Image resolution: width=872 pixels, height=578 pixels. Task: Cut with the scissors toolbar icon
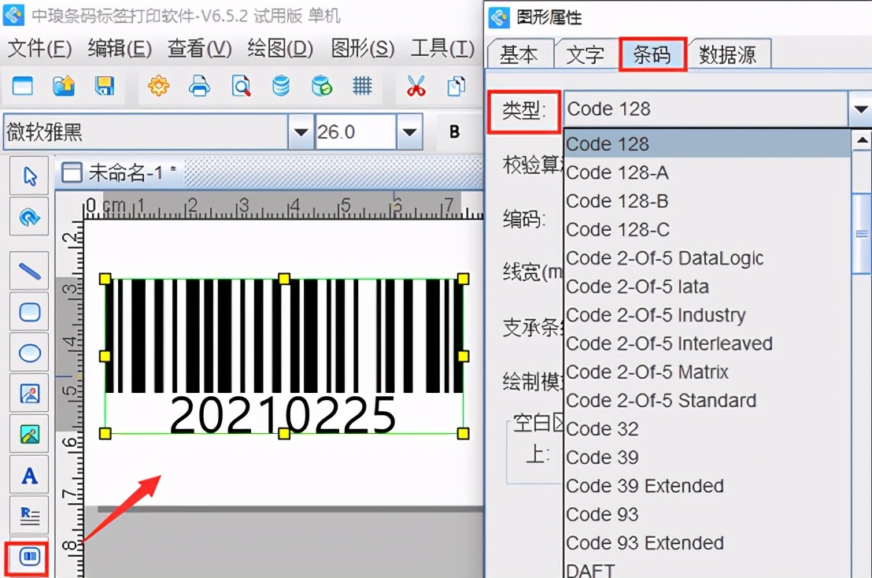point(415,87)
